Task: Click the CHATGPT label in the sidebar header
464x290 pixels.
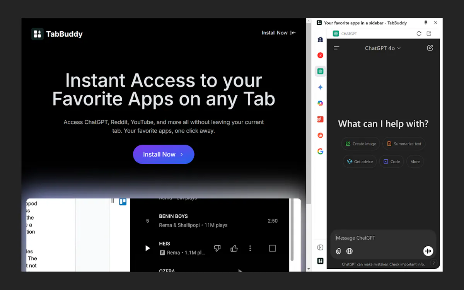Action: coord(349,34)
